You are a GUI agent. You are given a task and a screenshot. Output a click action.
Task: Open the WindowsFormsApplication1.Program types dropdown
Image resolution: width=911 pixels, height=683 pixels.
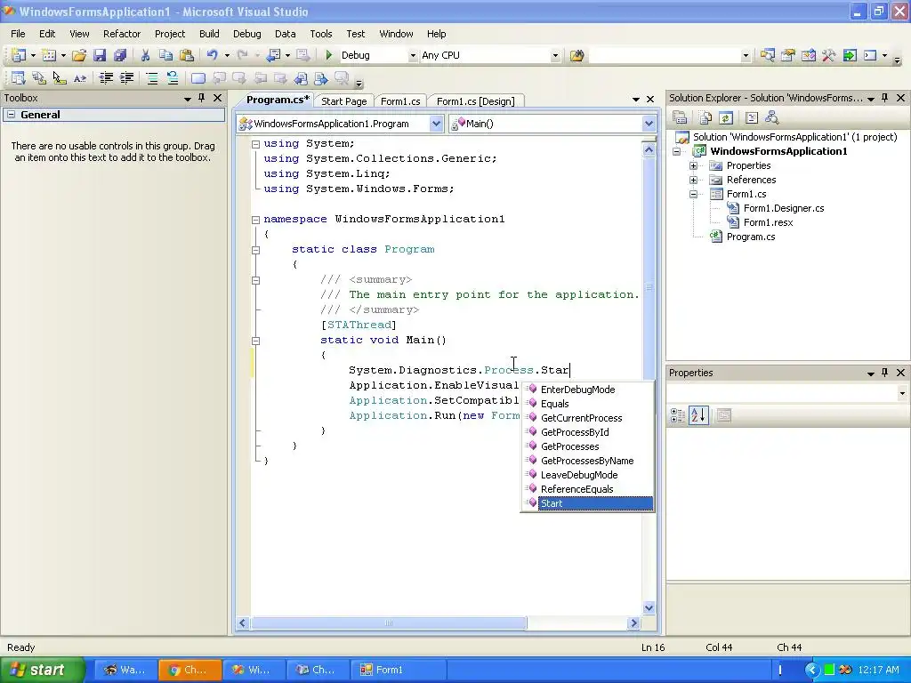point(436,123)
